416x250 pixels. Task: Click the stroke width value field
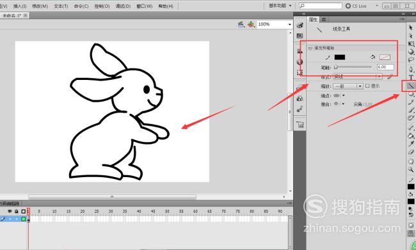(x=385, y=67)
